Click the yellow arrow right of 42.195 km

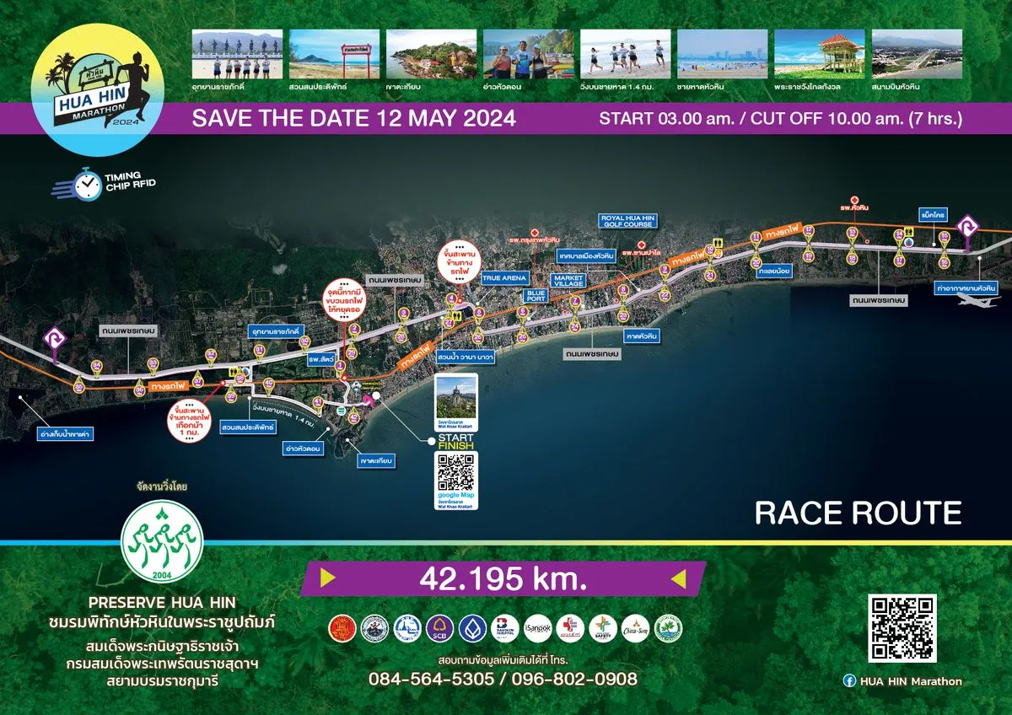click(677, 578)
